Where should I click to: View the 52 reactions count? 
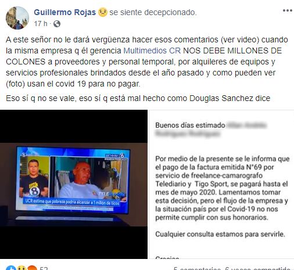click(44, 268)
